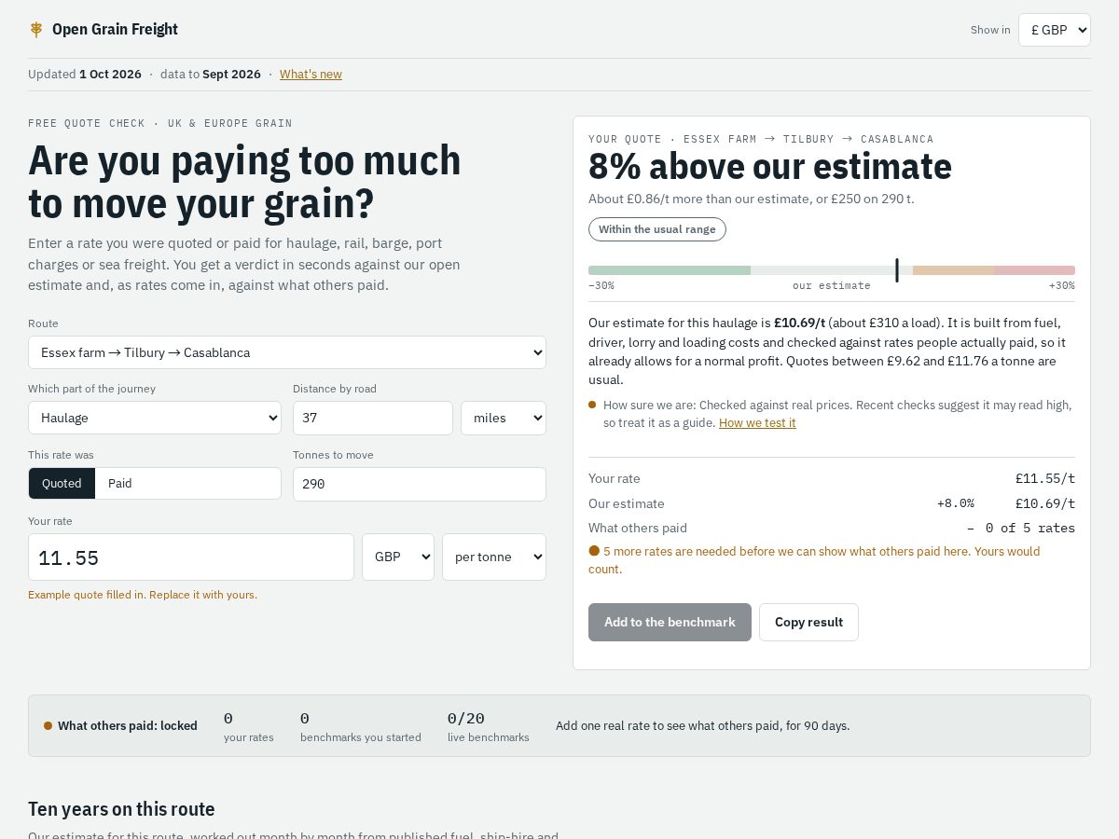Click the 'our estimate' scale label
The image size is (1119, 839).
coord(832,286)
